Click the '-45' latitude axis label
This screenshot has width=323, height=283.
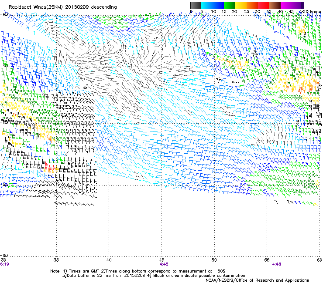pos(4,66)
